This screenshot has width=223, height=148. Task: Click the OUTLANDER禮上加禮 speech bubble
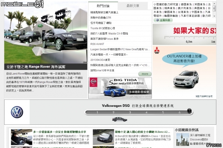pos(184,59)
